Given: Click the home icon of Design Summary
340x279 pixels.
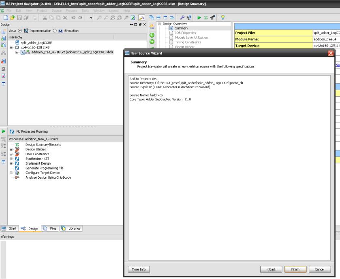Looking at the screenshot, I should (x=152, y=27).
